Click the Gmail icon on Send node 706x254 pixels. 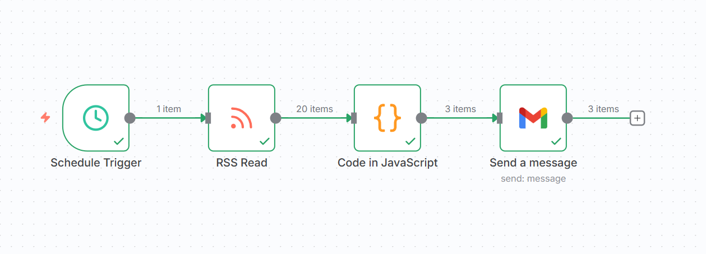coord(533,118)
